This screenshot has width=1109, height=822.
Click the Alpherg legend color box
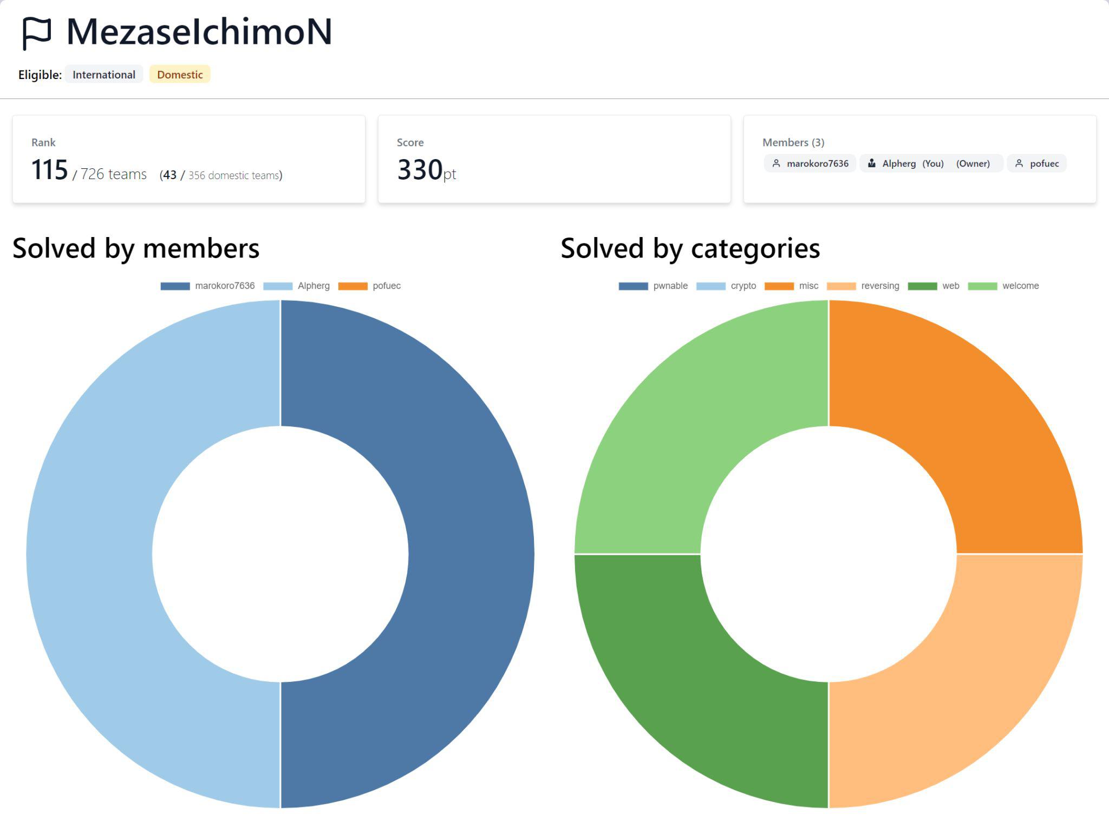point(278,286)
